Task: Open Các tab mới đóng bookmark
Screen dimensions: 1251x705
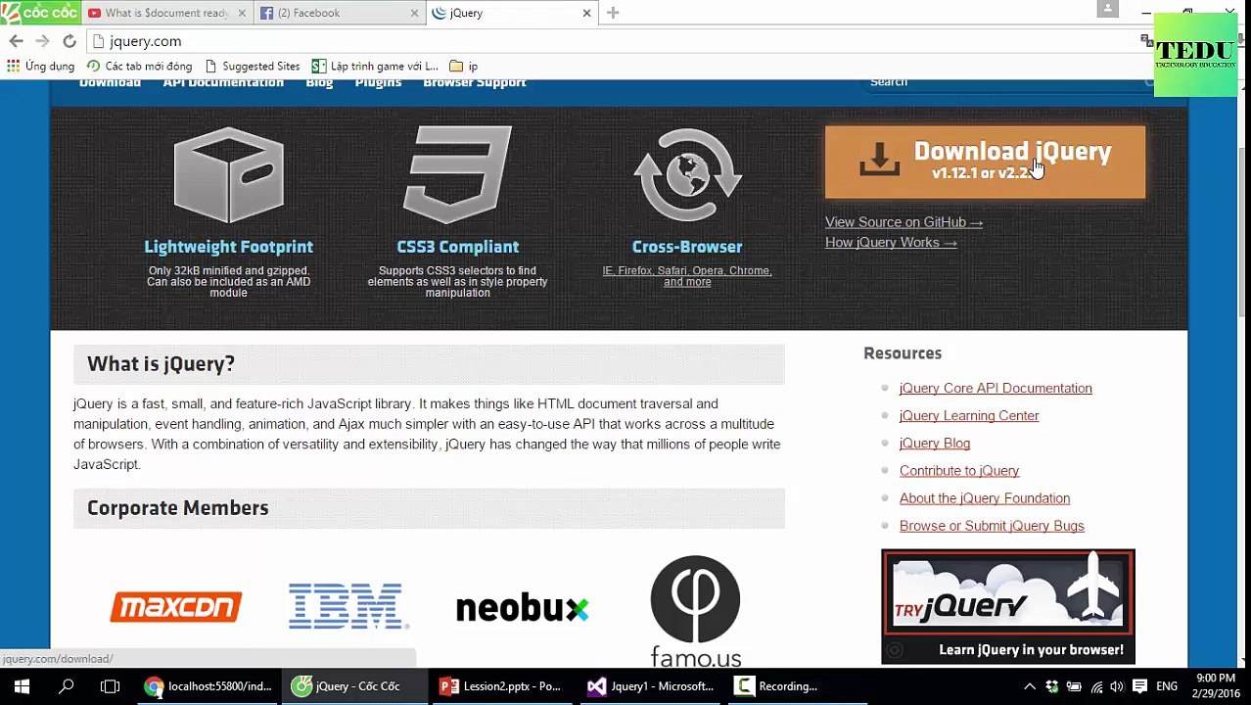Action: click(x=139, y=66)
